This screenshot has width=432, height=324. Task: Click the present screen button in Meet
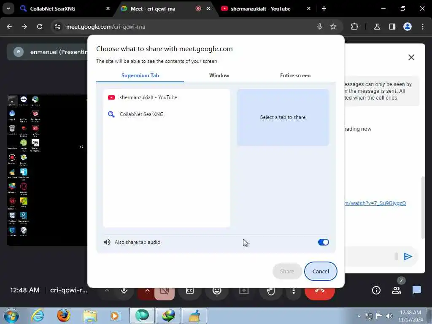click(243, 291)
